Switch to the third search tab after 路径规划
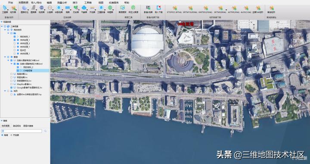This screenshot has width=310, height=164. click(x=28, y=126)
